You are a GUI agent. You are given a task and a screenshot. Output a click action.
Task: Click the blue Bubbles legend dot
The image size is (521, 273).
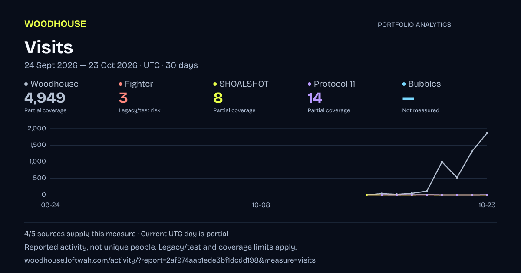click(404, 84)
